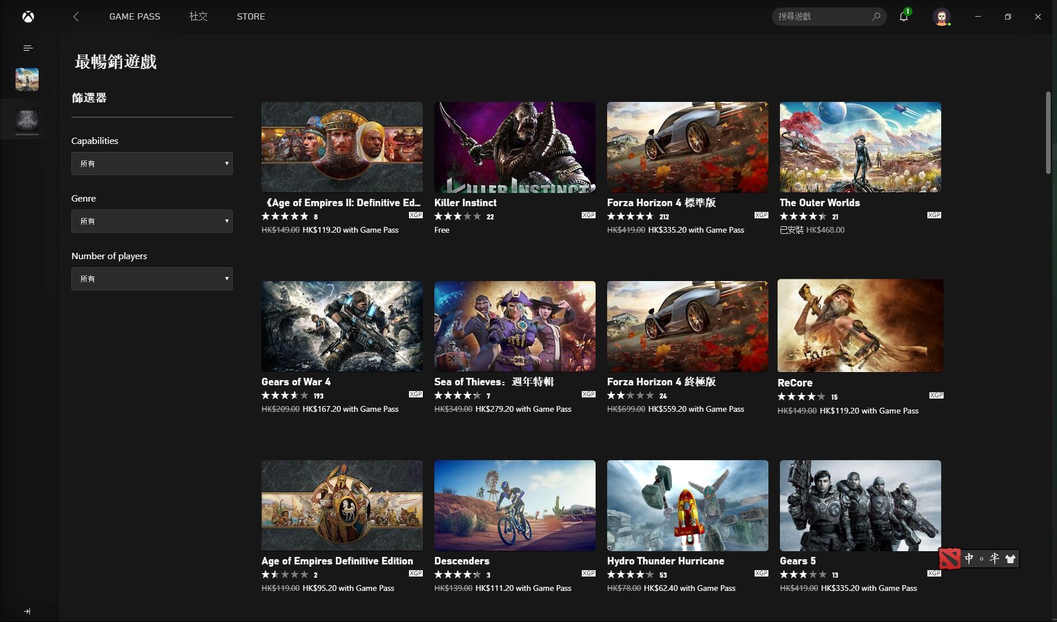The height and width of the screenshot is (622, 1057).
Task: Click the Gears 5 title link
Action: click(798, 561)
